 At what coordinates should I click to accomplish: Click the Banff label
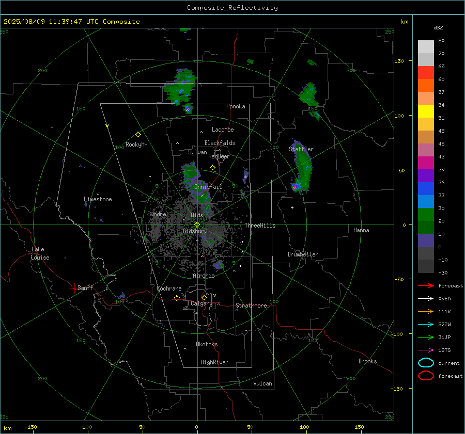click(x=85, y=287)
